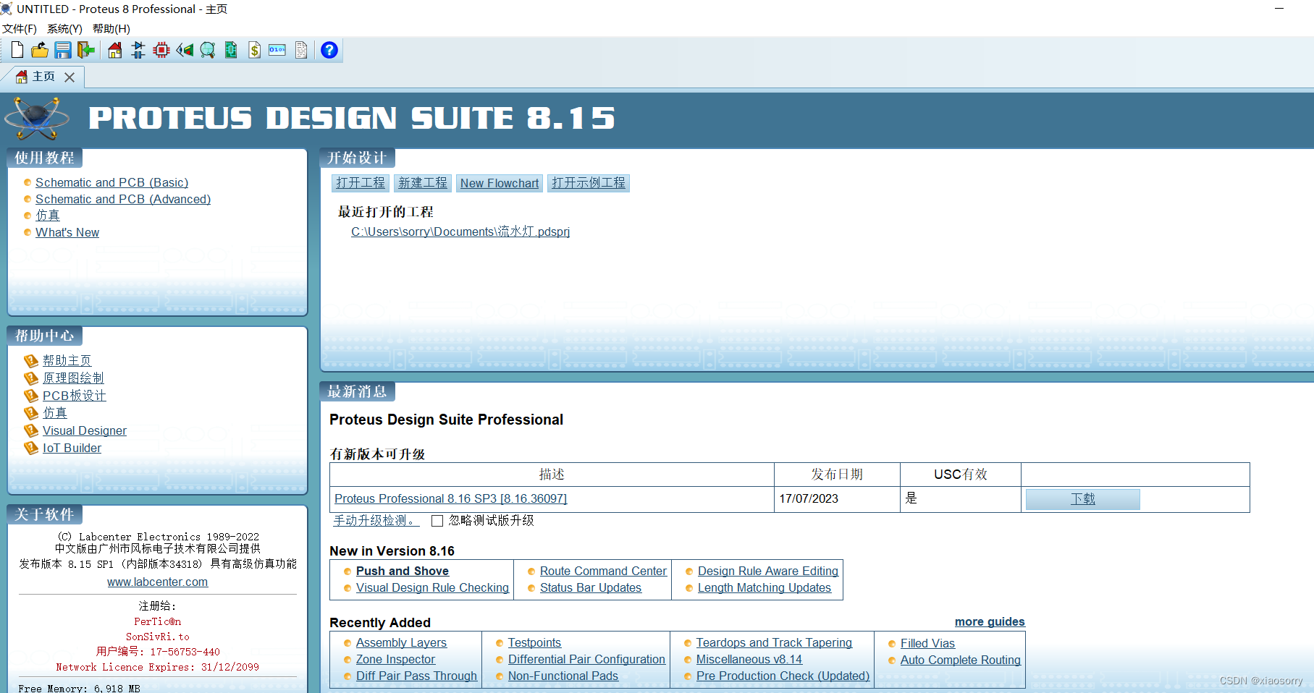Click the Open Project folder icon
Viewport: 1314px width, 693px height.
(x=40, y=50)
